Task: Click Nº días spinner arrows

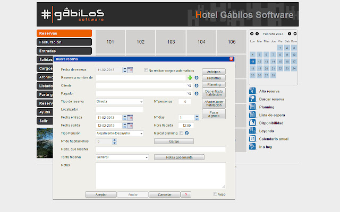Action: pyautogui.click(x=197, y=118)
